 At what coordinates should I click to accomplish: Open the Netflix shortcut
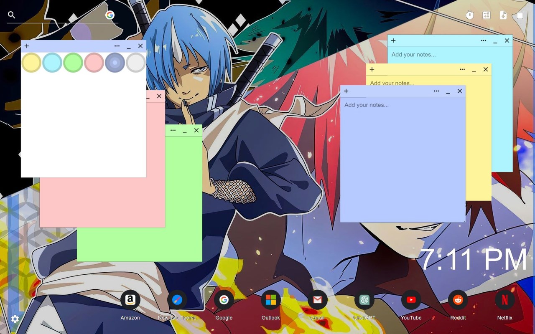pos(505,300)
